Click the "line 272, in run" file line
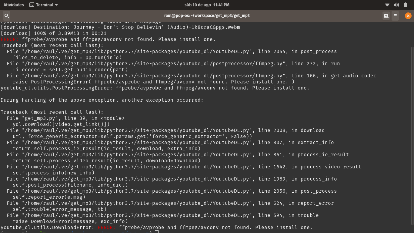Image resolution: width=414 pixels, height=233 pixels. tap(173, 64)
